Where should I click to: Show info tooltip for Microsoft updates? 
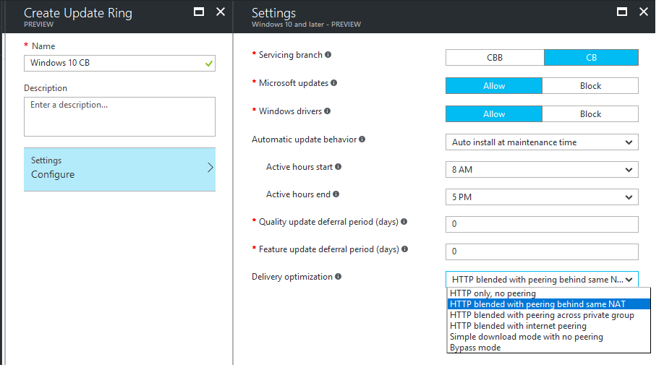point(334,83)
